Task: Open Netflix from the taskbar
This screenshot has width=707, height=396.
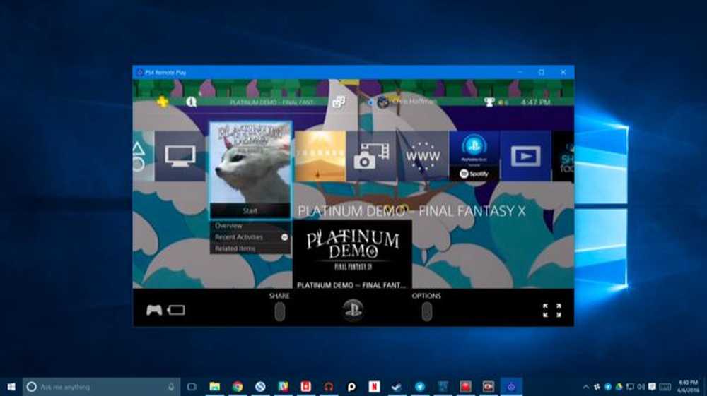Action: [374, 387]
